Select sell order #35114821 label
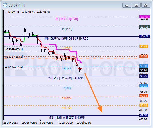The width and height of the screenshot is (153, 128). point(14,57)
